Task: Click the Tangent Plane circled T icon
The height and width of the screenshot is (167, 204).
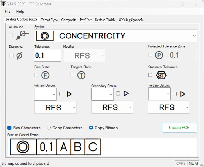Action: coord(81,75)
